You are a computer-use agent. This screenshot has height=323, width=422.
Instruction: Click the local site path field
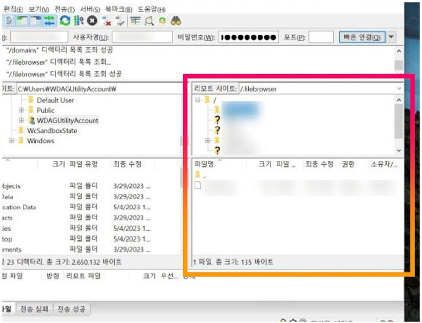click(x=100, y=89)
